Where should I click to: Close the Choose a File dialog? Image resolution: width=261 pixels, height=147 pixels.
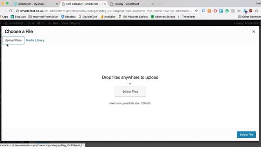click(254, 31)
